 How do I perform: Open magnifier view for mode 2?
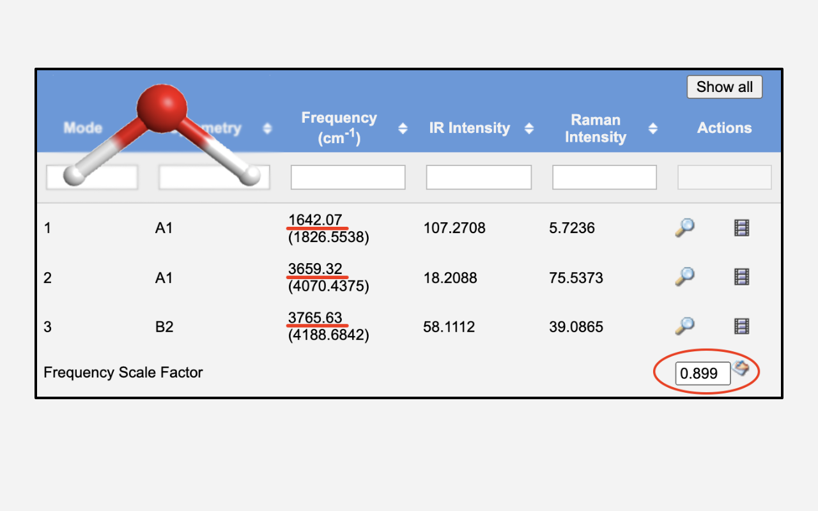(684, 277)
